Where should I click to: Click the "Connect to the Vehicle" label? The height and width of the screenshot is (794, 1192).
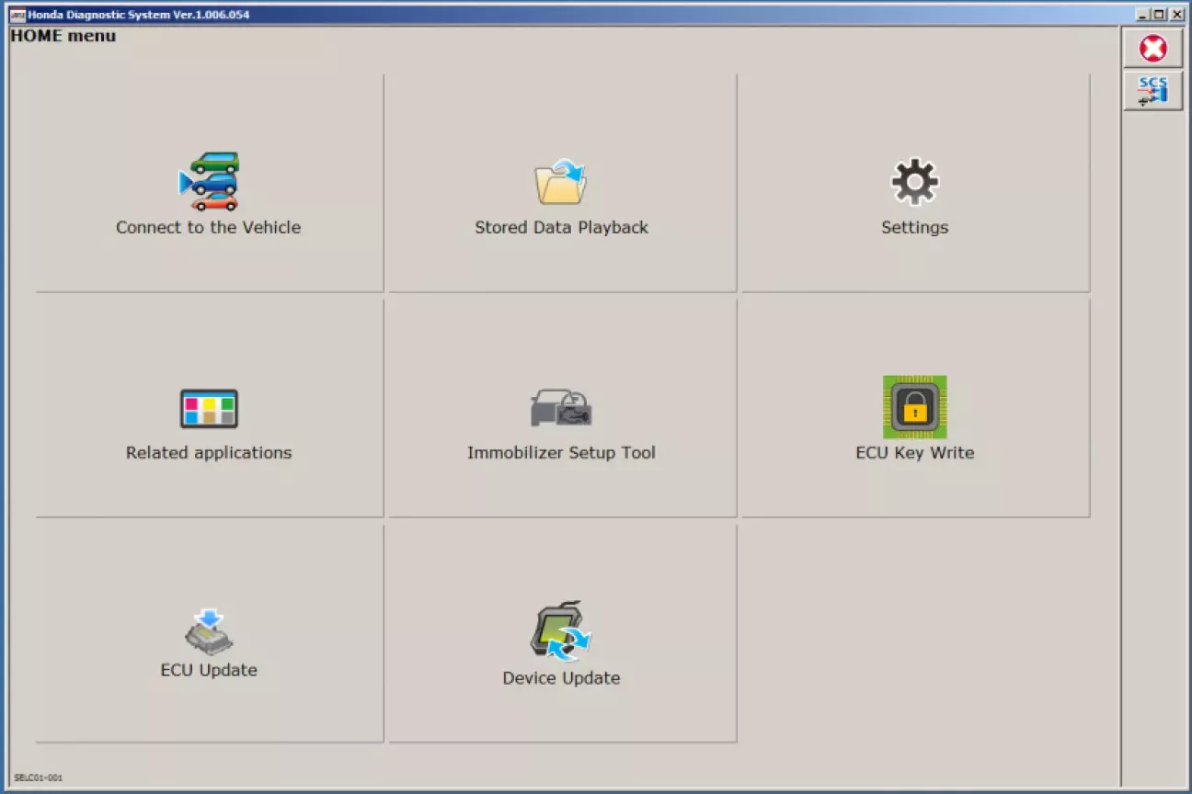(x=208, y=227)
